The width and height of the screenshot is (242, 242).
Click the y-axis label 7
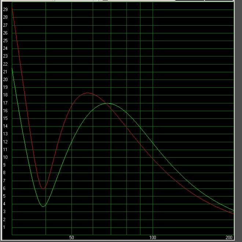coord(4,180)
